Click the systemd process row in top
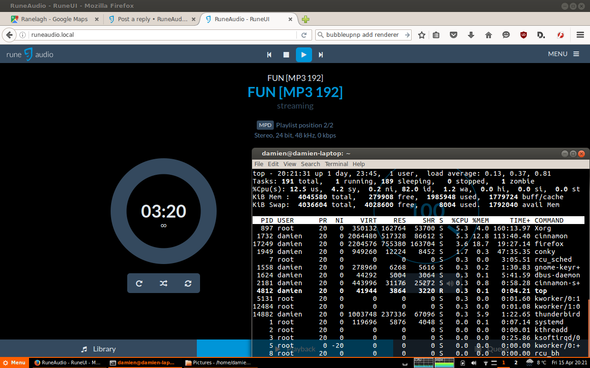Screen dimensions: 590x368 coord(419,322)
